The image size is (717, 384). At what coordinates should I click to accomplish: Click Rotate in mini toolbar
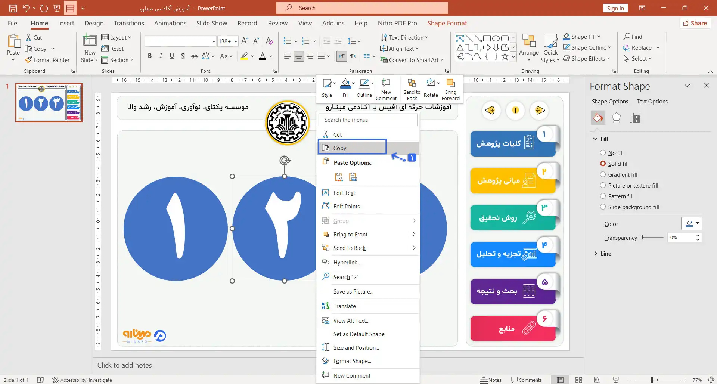tap(431, 88)
